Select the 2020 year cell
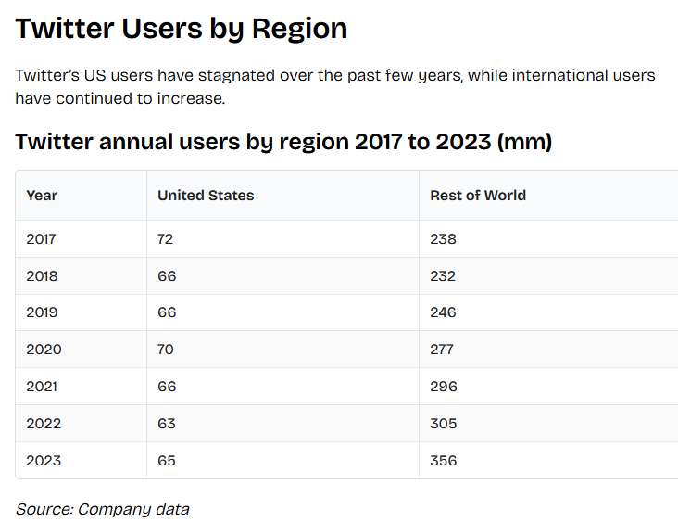Image resolution: width=678 pixels, height=522 pixels. pyautogui.click(x=43, y=350)
